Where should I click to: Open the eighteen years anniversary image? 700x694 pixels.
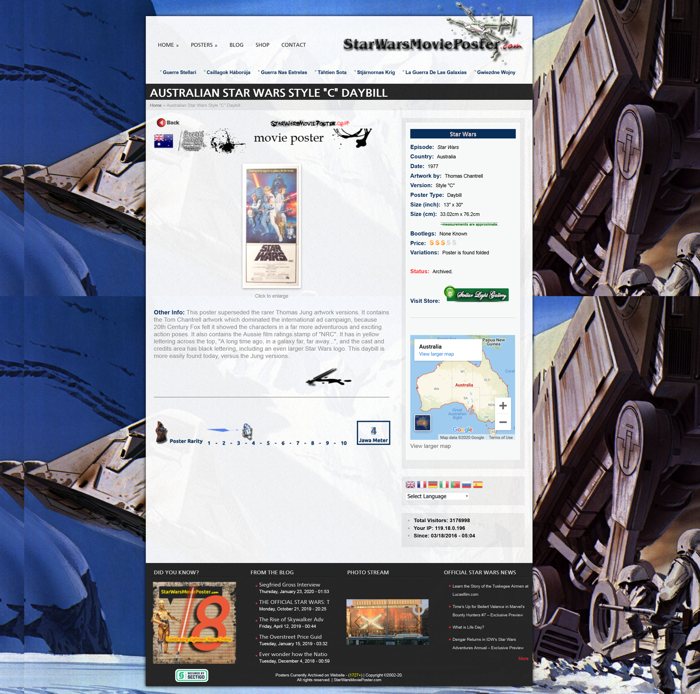194,622
